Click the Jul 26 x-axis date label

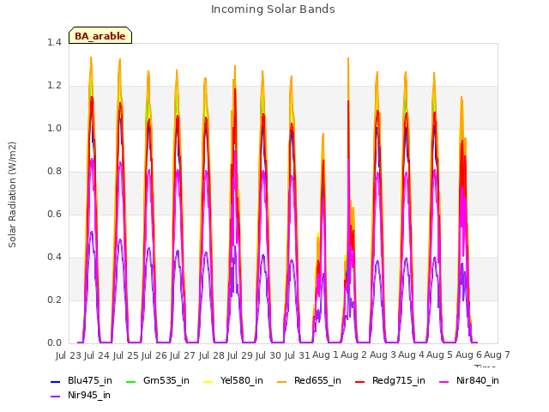coord(154,355)
